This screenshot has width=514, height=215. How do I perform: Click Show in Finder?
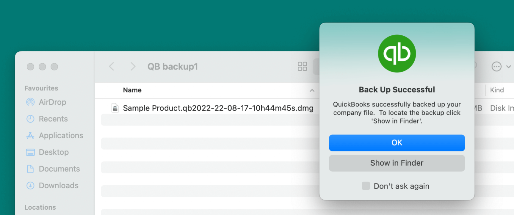pyautogui.click(x=397, y=163)
